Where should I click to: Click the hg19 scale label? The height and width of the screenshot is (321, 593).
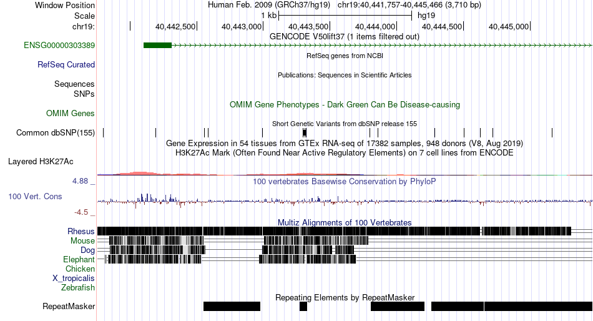426,16
